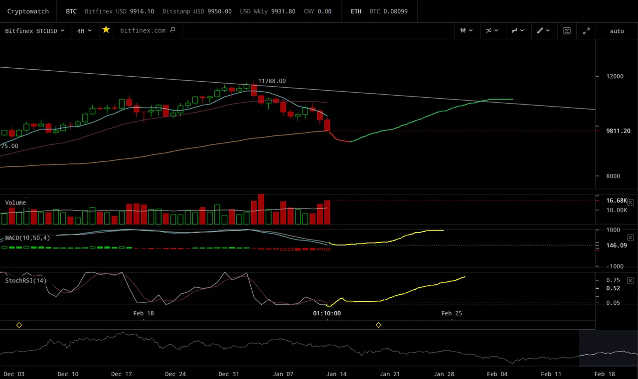Click the highlighted range in overview chart
The width and height of the screenshot is (638, 379).
pos(608,348)
